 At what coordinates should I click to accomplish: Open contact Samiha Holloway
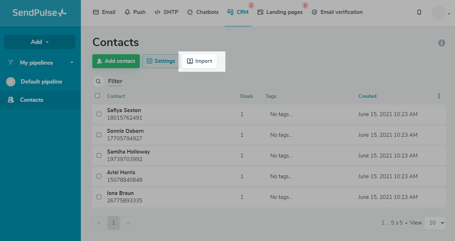[x=128, y=152]
